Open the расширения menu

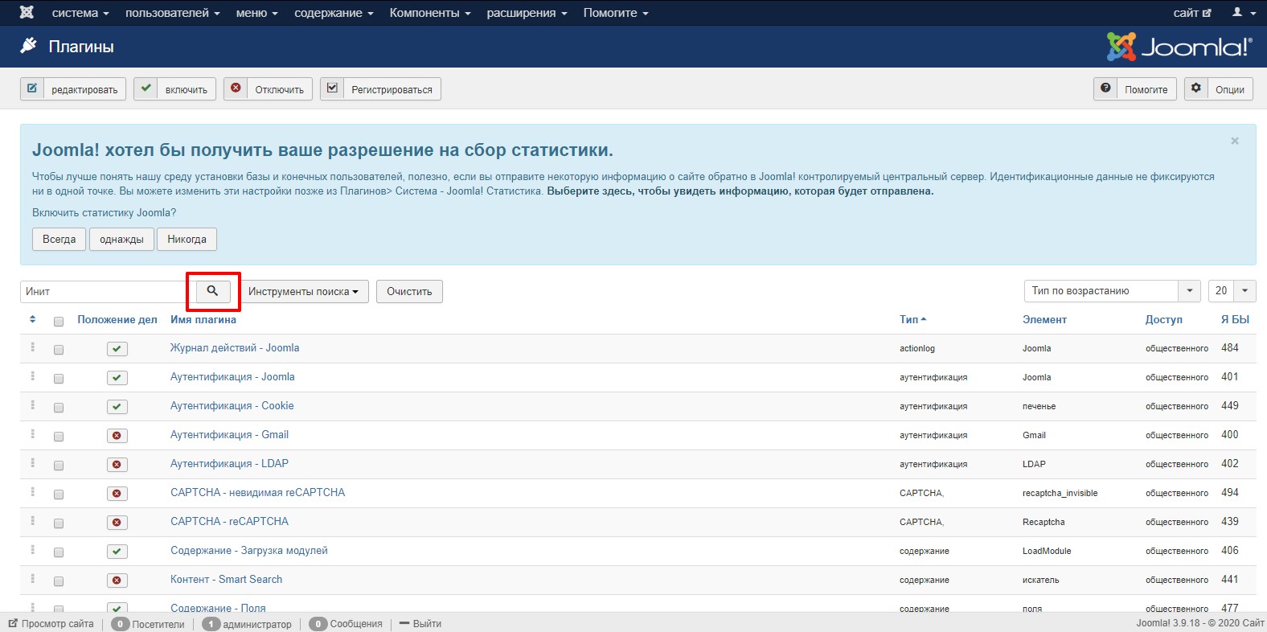(527, 13)
